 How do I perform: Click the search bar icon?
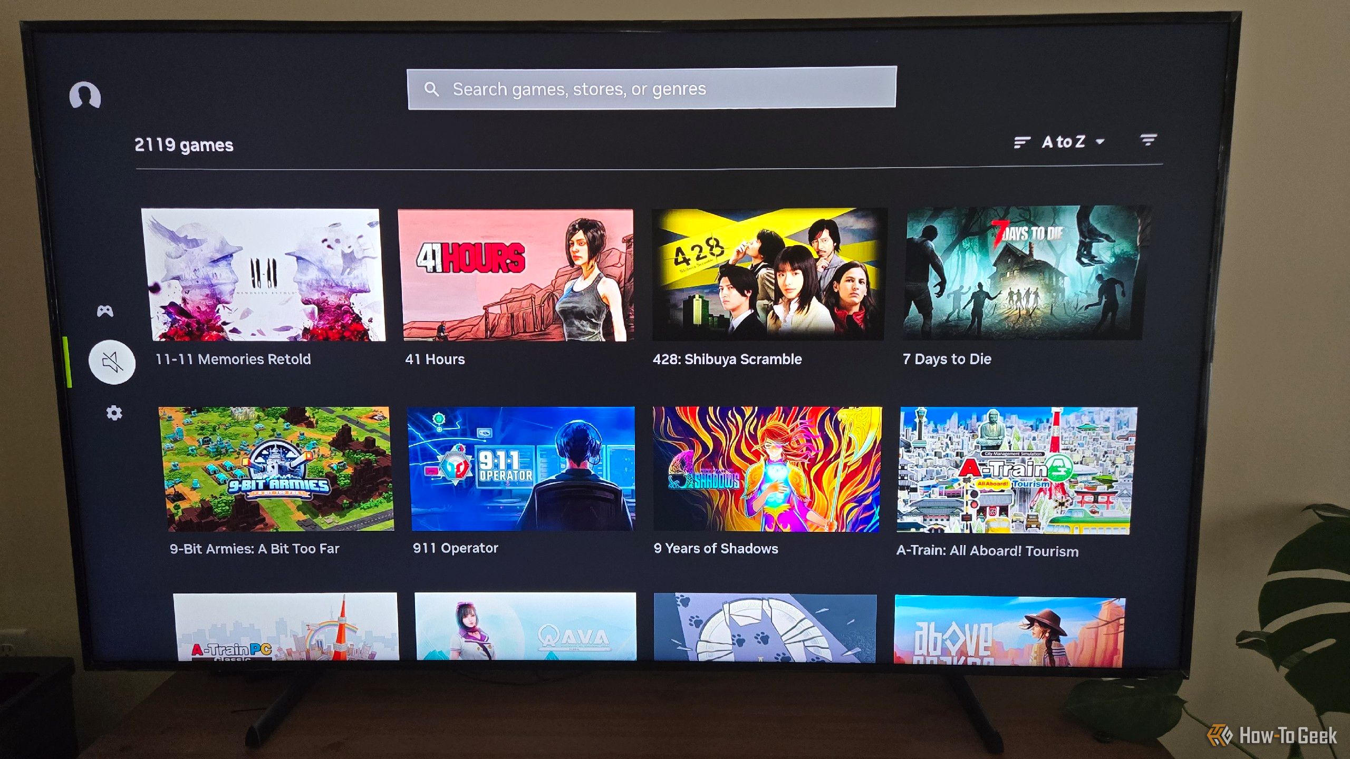(433, 90)
